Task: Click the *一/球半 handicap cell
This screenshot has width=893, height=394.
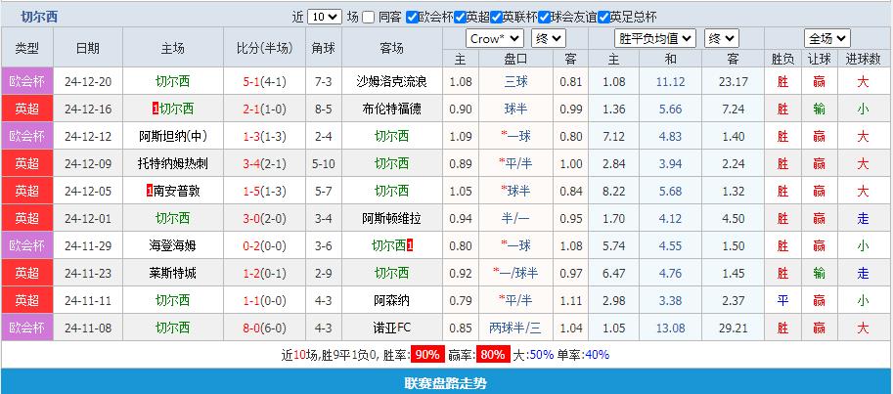Action: tap(516, 274)
